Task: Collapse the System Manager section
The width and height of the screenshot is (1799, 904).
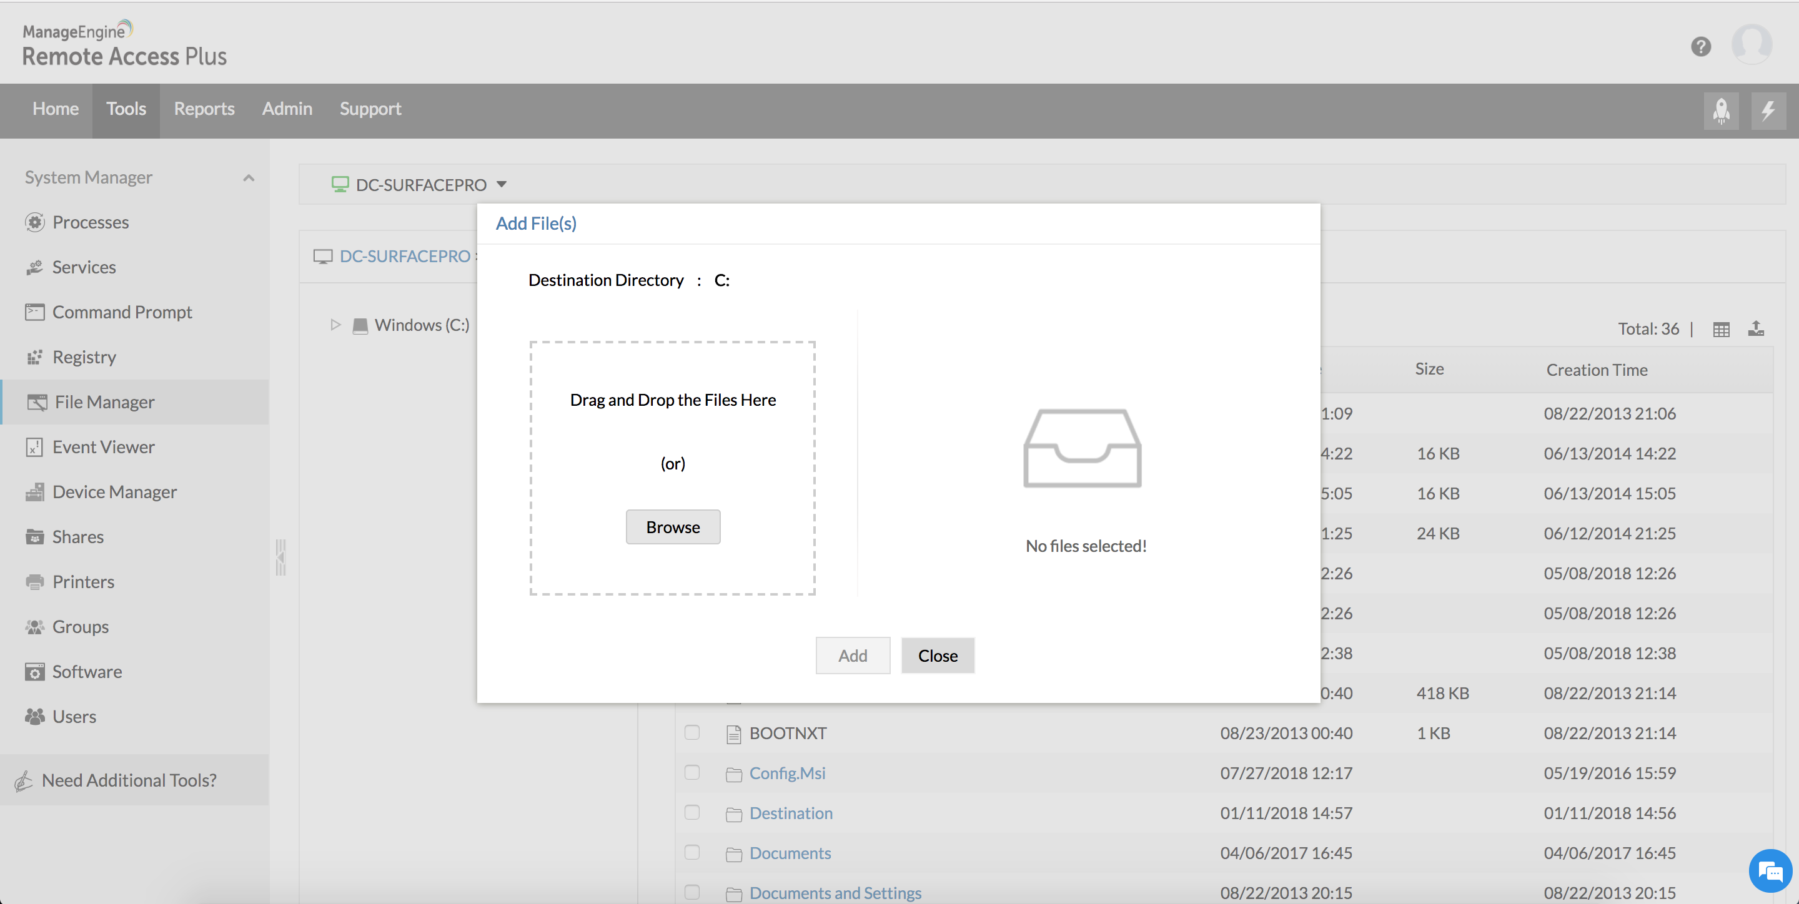Action: [248, 177]
